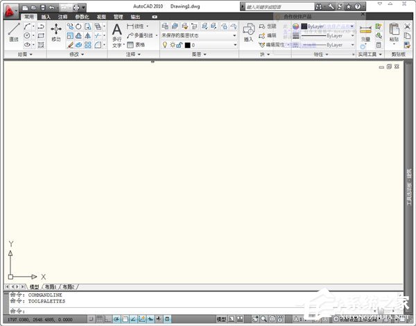Image resolution: width=416 pixels, height=326 pixels.
Task: Expand the ByLayer color dropdown
Action: point(352,26)
